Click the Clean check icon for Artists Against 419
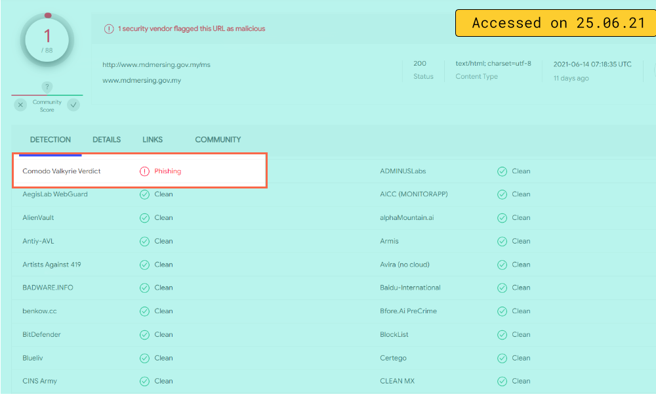The width and height of the screenshot is (656, 394). (x=144, y=265)
